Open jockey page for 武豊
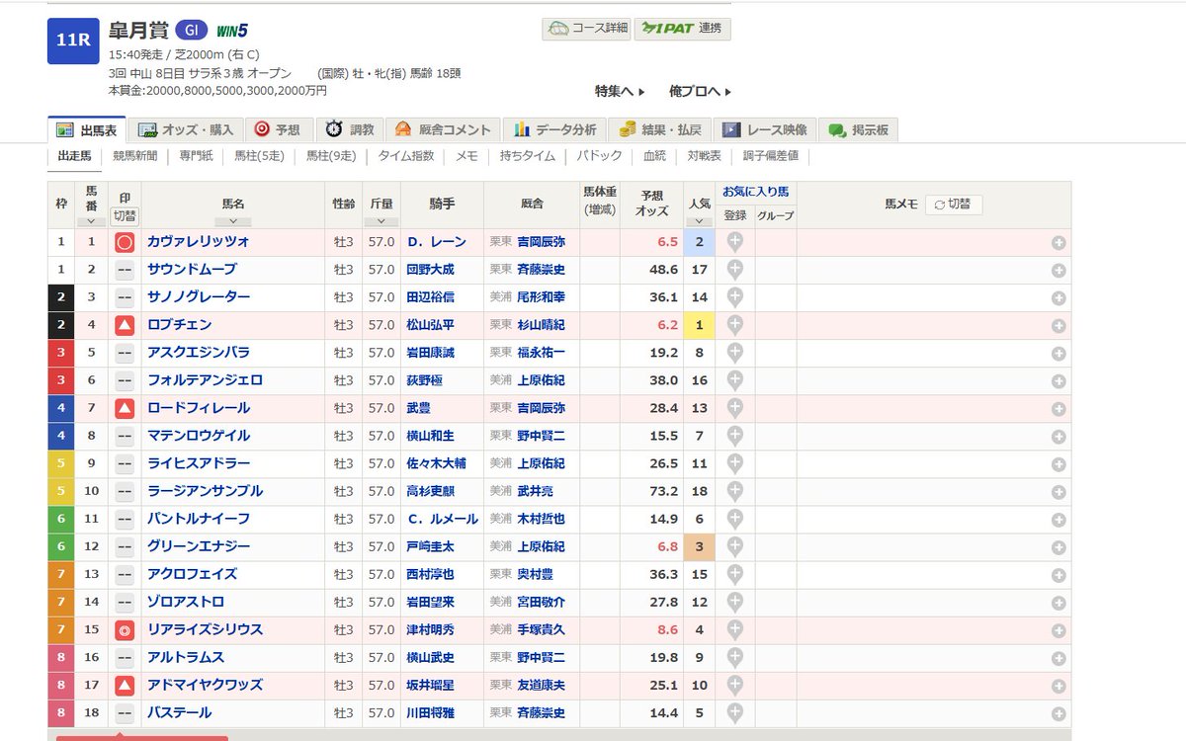 [x=419, y=408]
